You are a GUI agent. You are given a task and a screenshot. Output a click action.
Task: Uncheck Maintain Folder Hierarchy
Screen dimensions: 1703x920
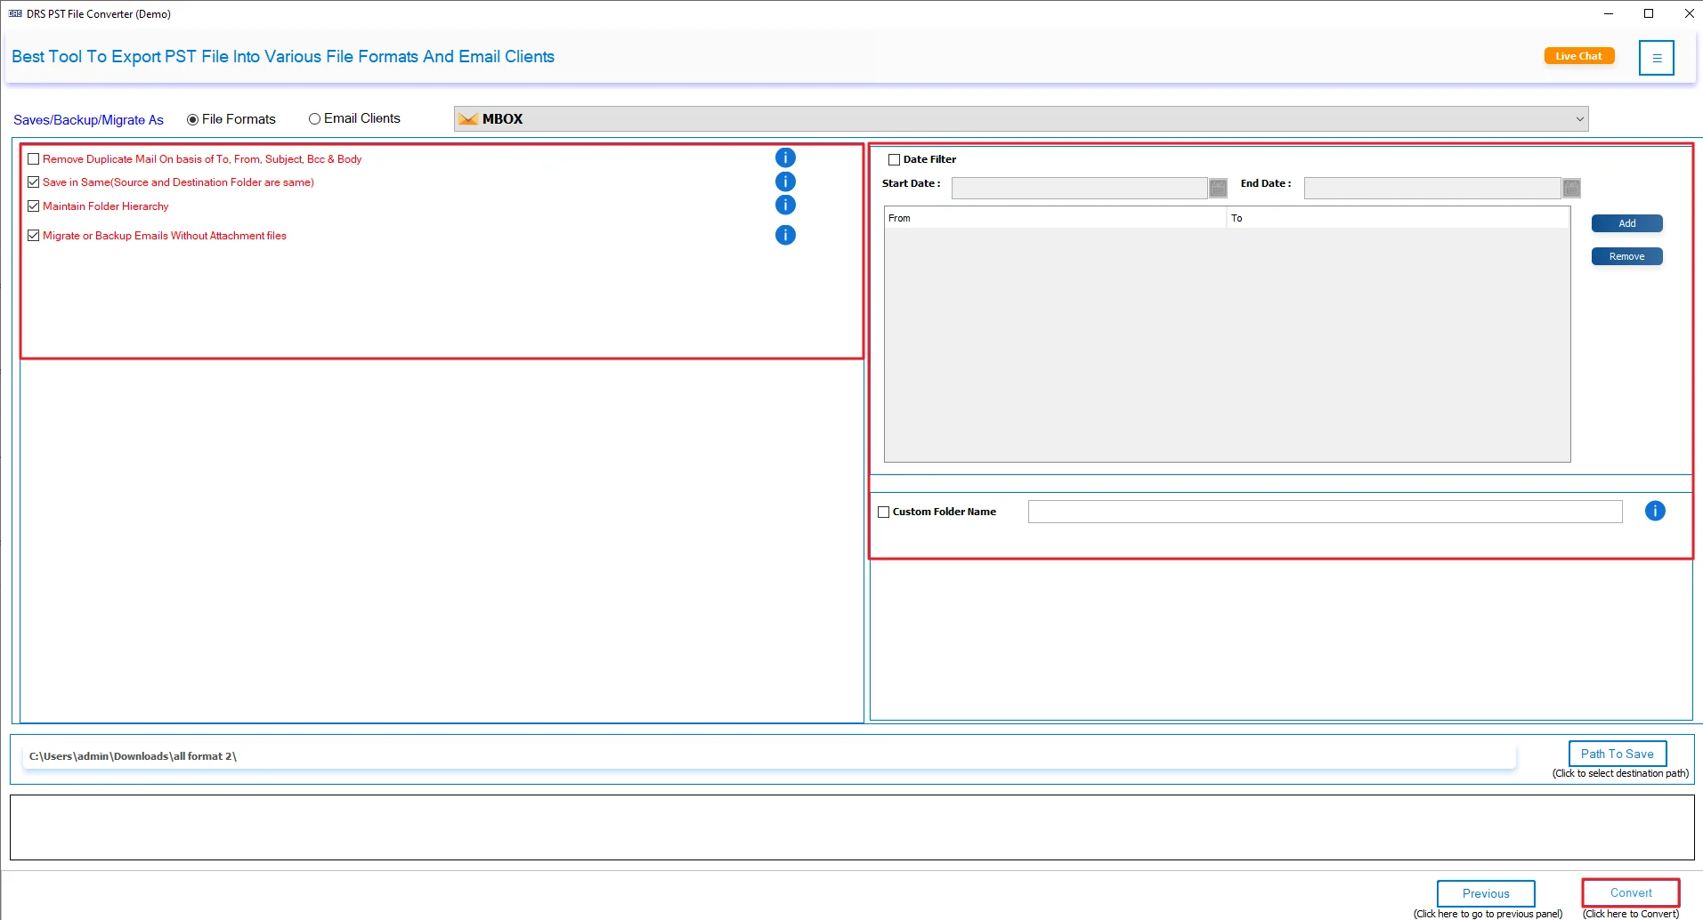pyautogui.click(x=34, y=206)
